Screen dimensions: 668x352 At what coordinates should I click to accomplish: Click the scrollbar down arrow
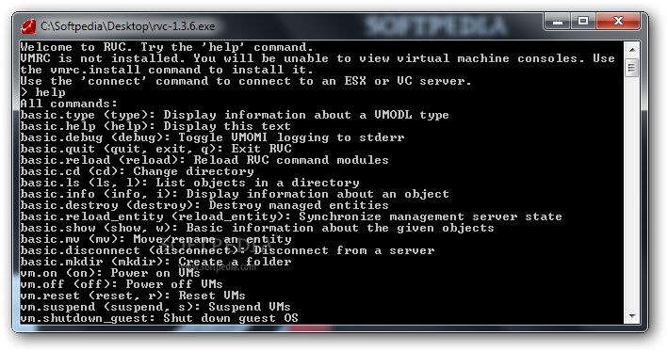click(x=632, y=316)
